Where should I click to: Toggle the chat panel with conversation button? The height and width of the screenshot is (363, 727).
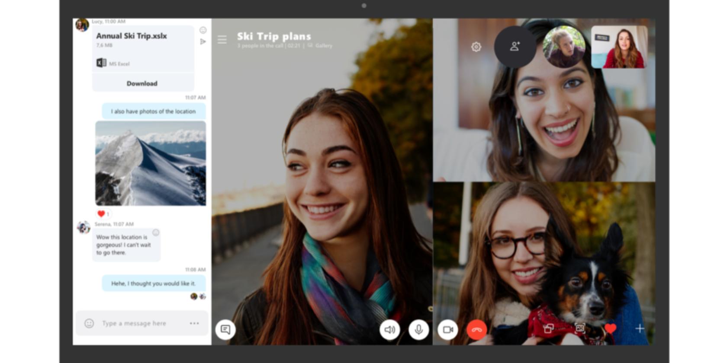pos(225,330)
